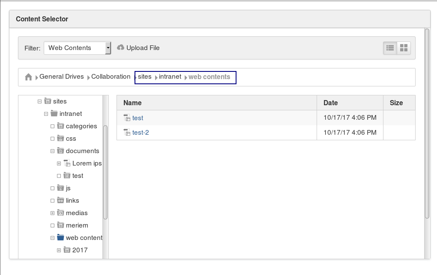This screenshot has height=275, width=437.
Task: Go to sites breadcrumb
Action: pyautogui.click(x=145, y=77)
